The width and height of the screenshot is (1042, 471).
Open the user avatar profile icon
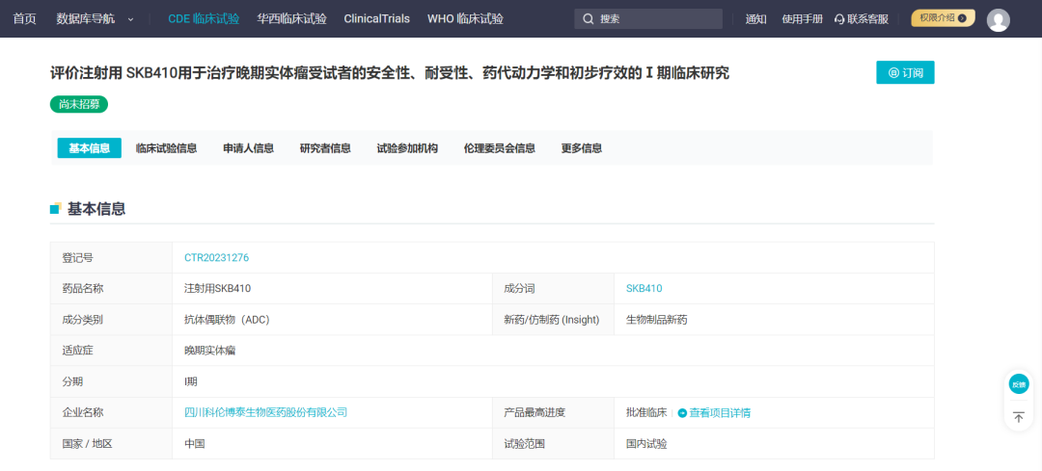click(999, 20)
